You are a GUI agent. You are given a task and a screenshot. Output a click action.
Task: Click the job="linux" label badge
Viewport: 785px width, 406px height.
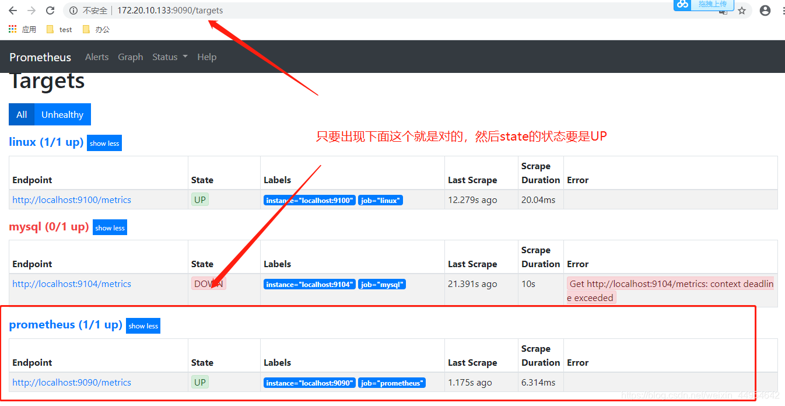point(380,201)
